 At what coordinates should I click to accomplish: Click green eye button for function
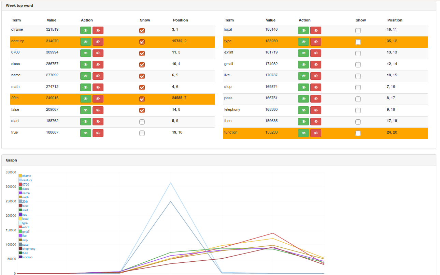pyautogui.click(x=303, y=133)
